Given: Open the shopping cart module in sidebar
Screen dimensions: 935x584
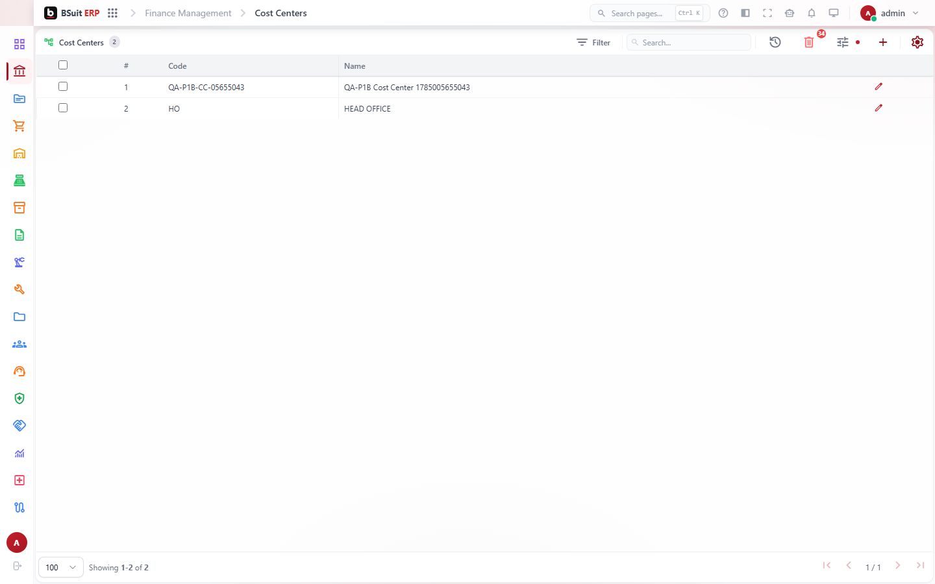Looking at the screenshot, I should (x=19, y=126).
